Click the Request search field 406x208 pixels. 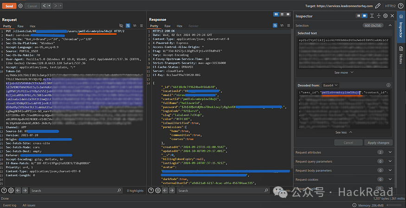coord(70,190)
